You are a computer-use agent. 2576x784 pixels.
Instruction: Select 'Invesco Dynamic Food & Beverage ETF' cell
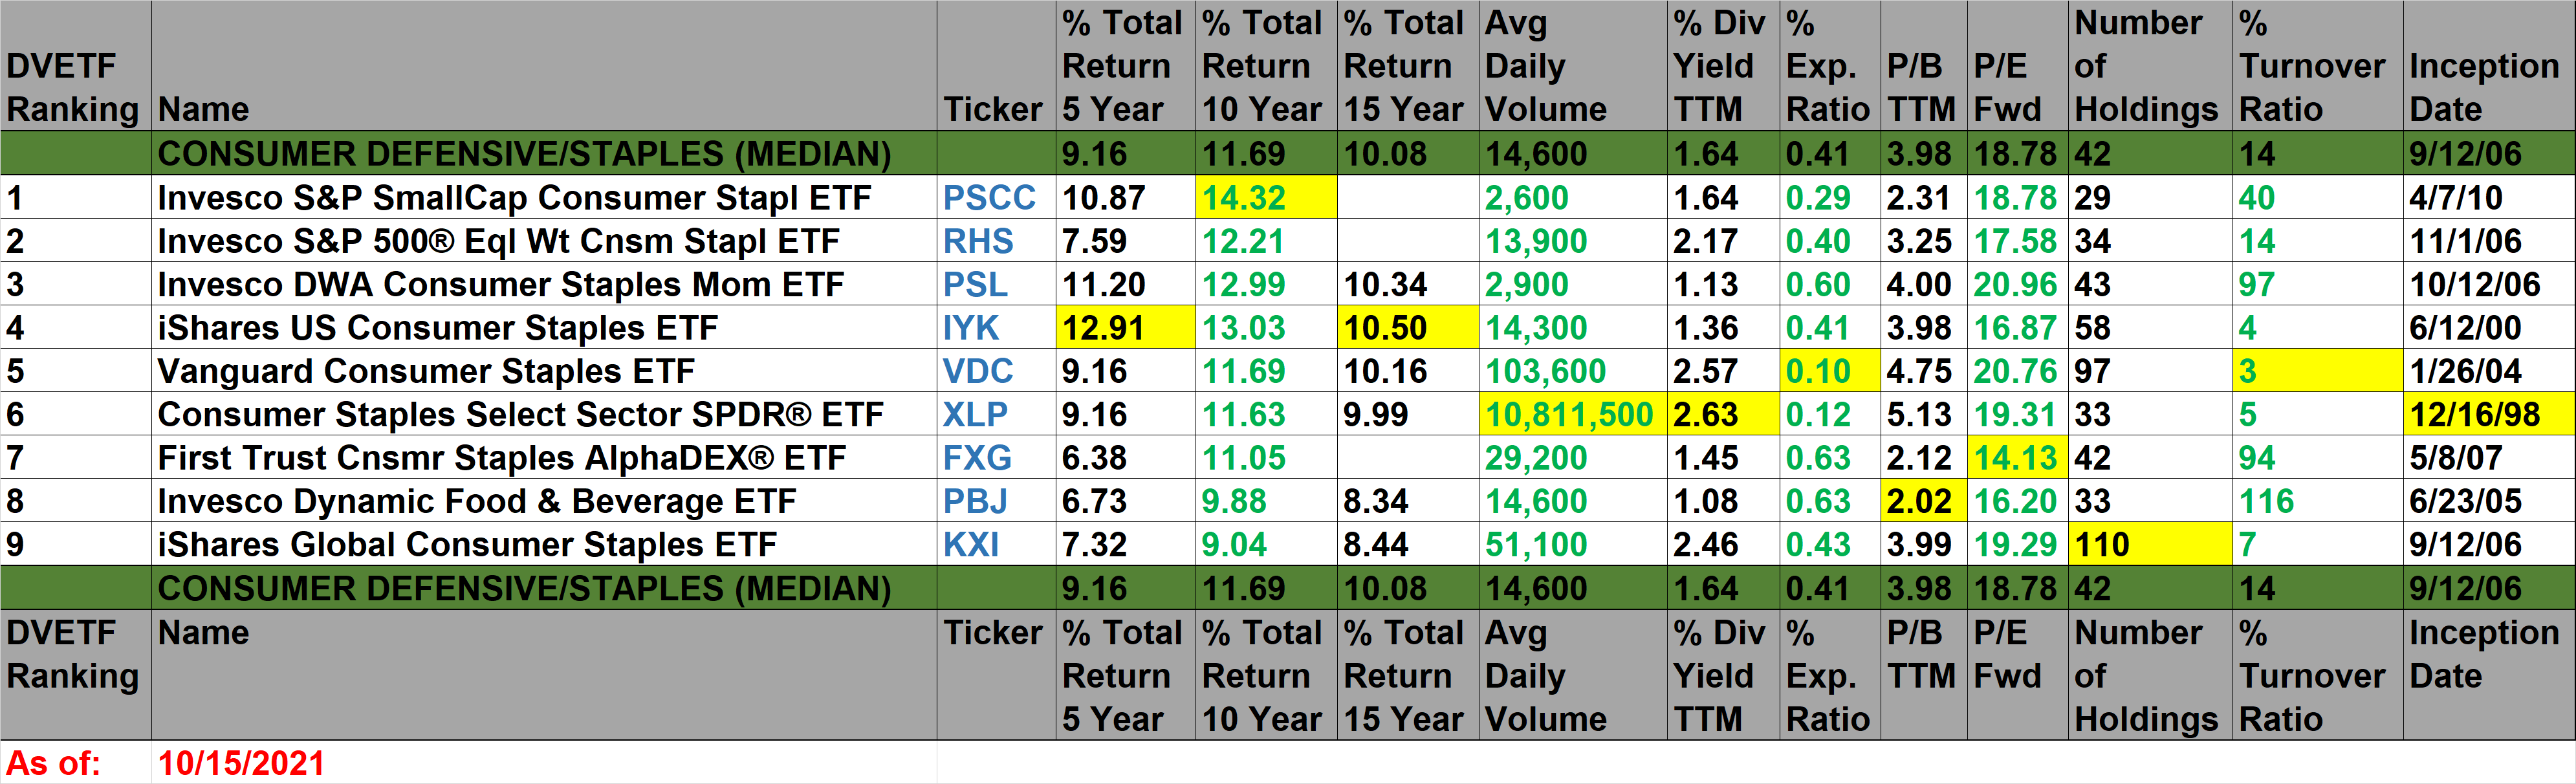(x=544, y=501)
